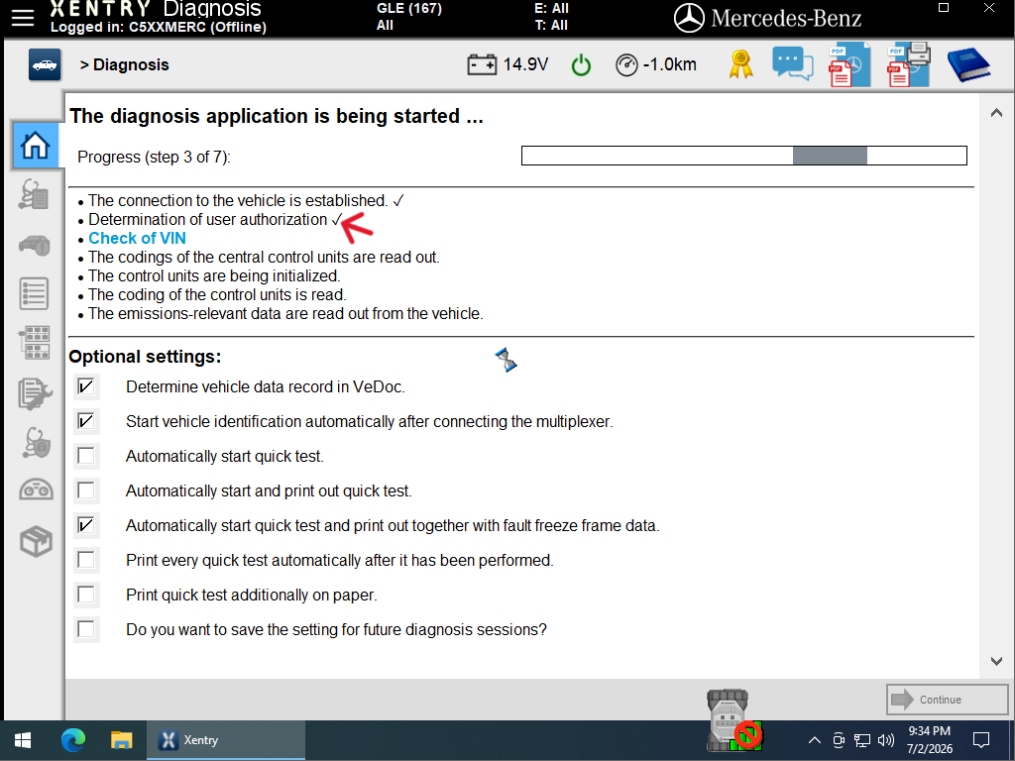Toggle Determine vehicle data record in VeDoc

coord(86,387)
